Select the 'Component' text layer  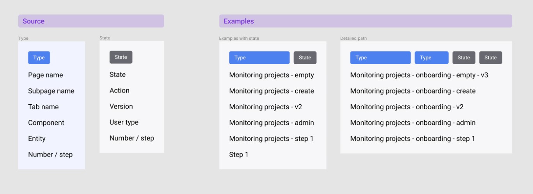tap(46, 123)
